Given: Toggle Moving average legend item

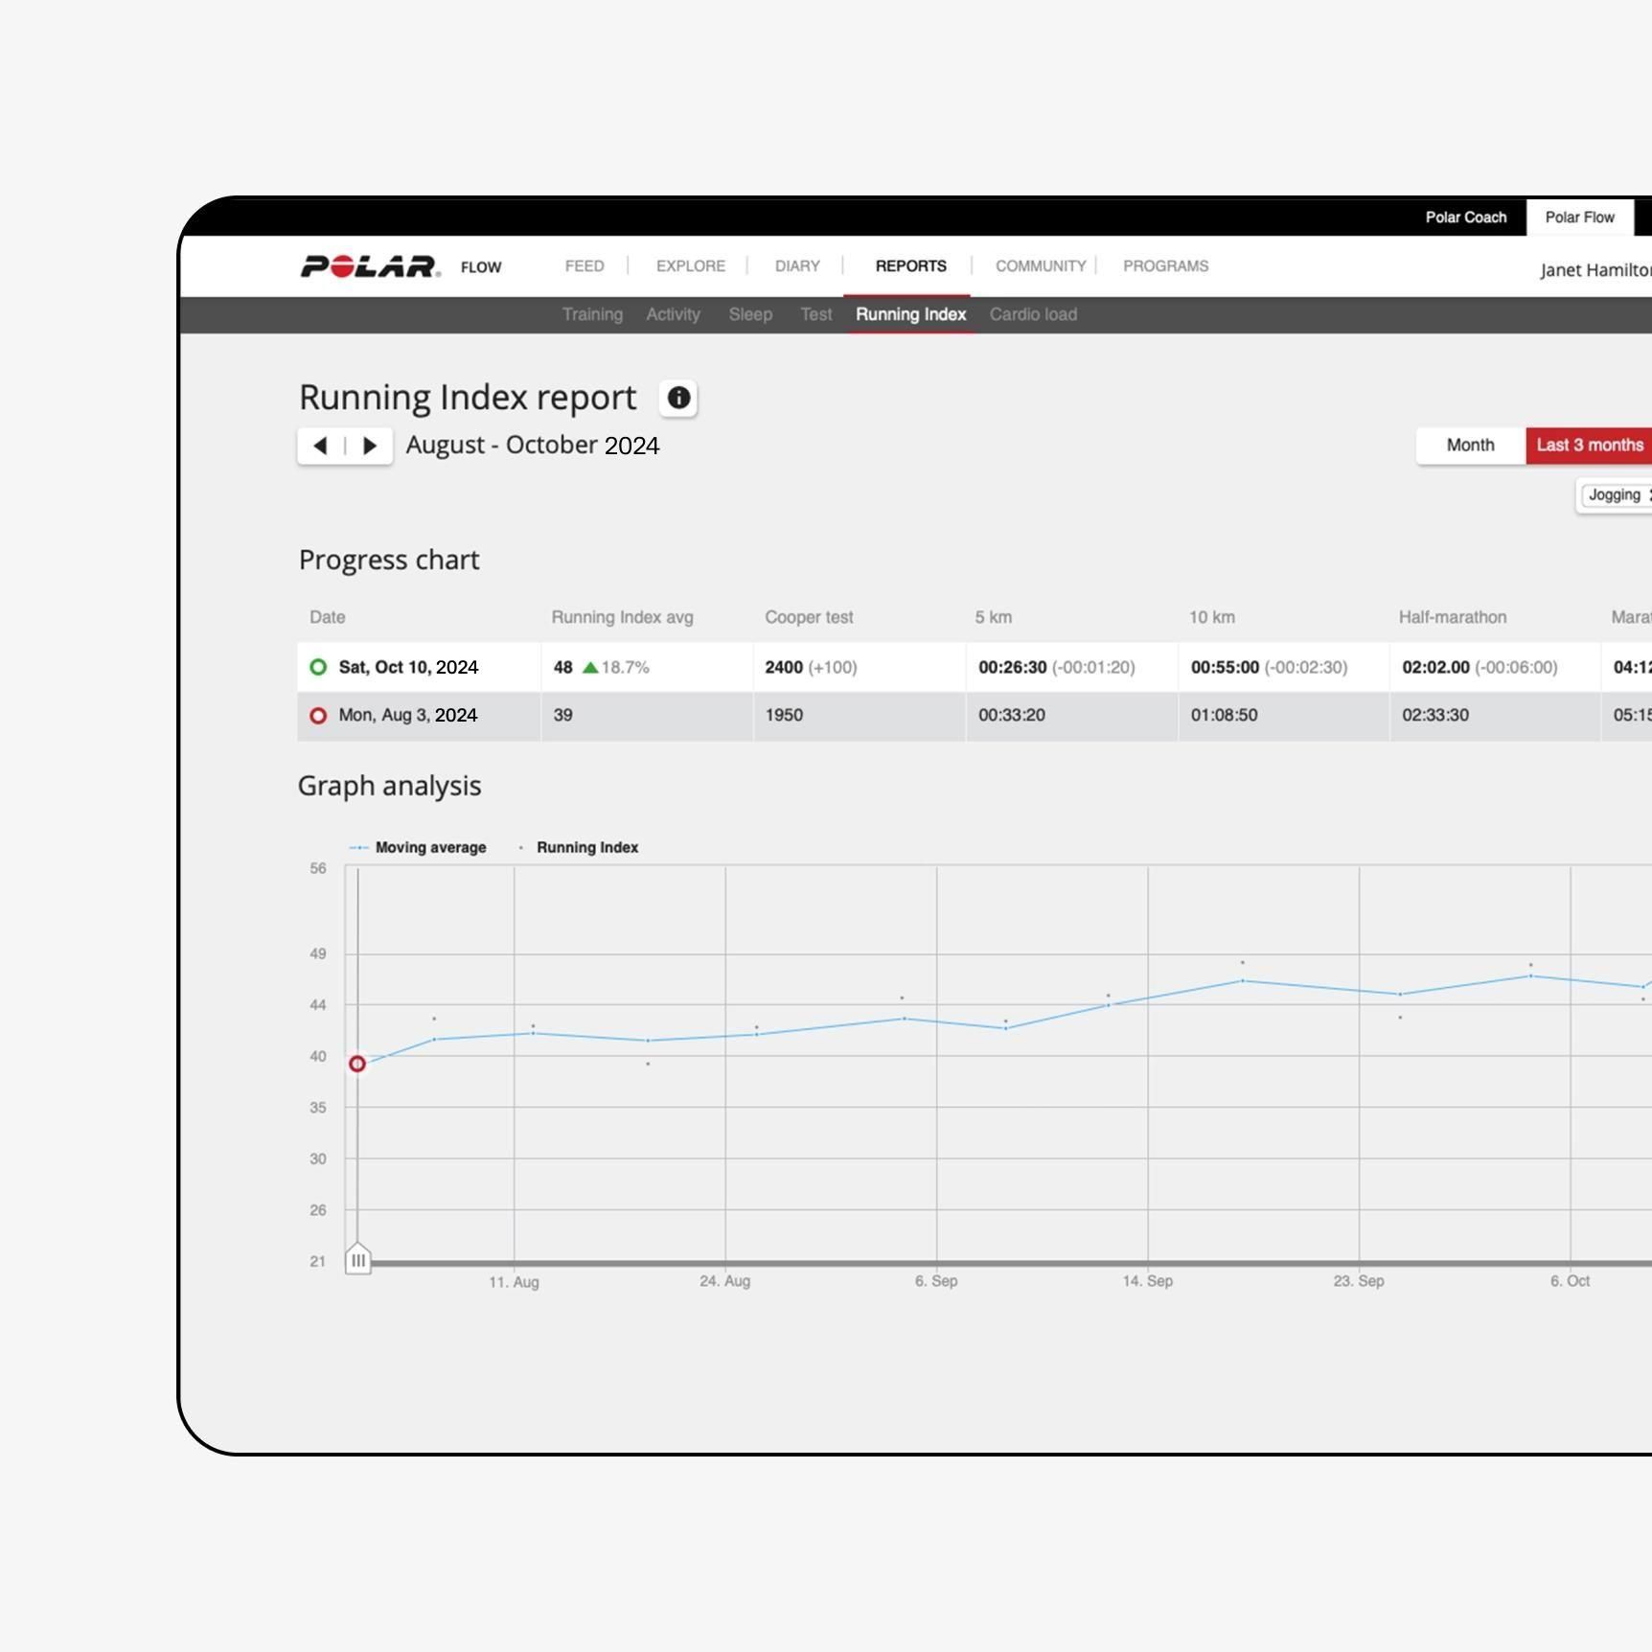Looking at the screenshot, I should click(420, 847).
